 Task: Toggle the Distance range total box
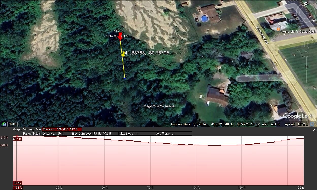(x=56, y=134)
